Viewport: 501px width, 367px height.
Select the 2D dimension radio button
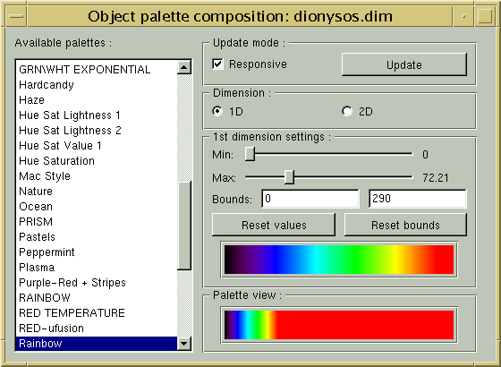coord(347,111)
